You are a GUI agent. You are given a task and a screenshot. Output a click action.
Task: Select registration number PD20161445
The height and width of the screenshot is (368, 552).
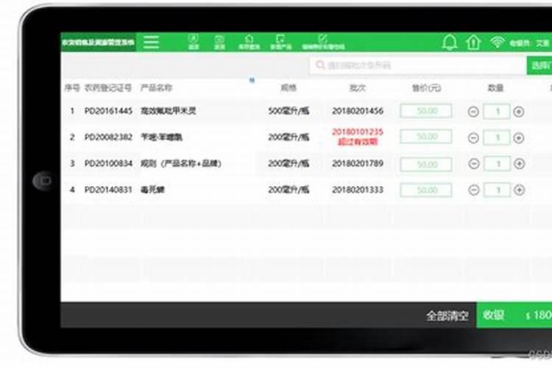[x=108, y=111]
